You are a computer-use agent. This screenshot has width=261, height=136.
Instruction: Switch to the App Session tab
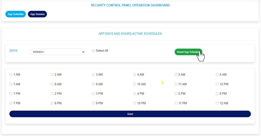click(x=37, y=14)
